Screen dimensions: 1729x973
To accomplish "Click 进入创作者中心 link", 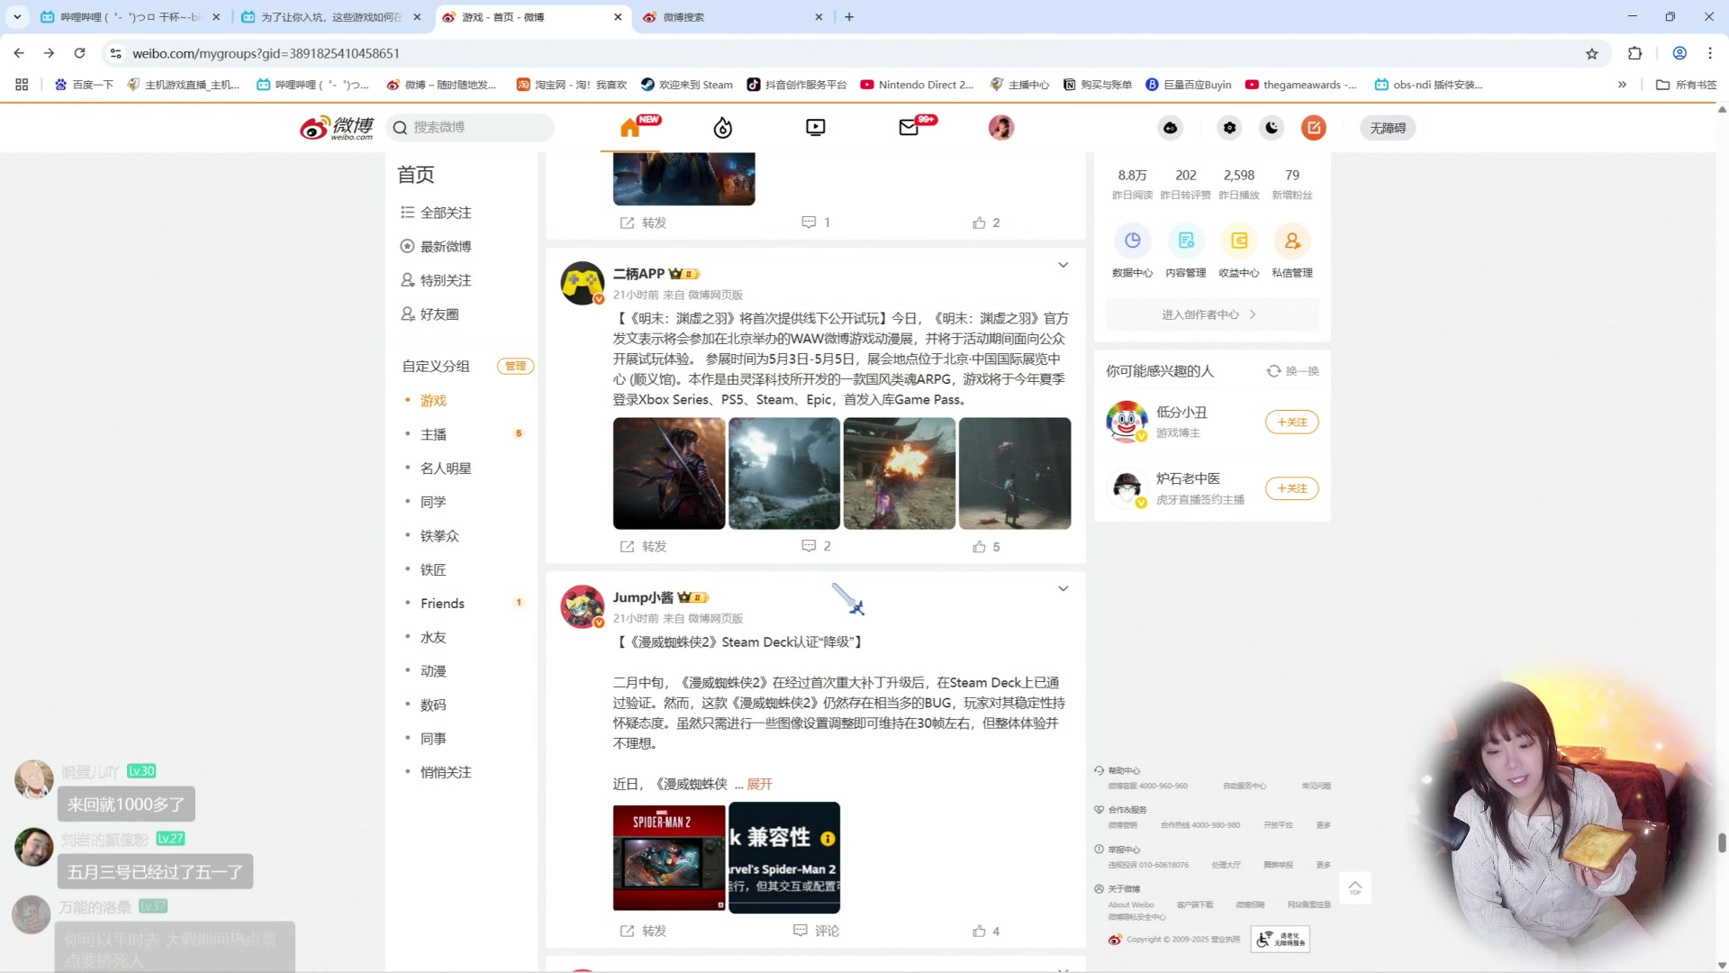I will (1211, 314).
